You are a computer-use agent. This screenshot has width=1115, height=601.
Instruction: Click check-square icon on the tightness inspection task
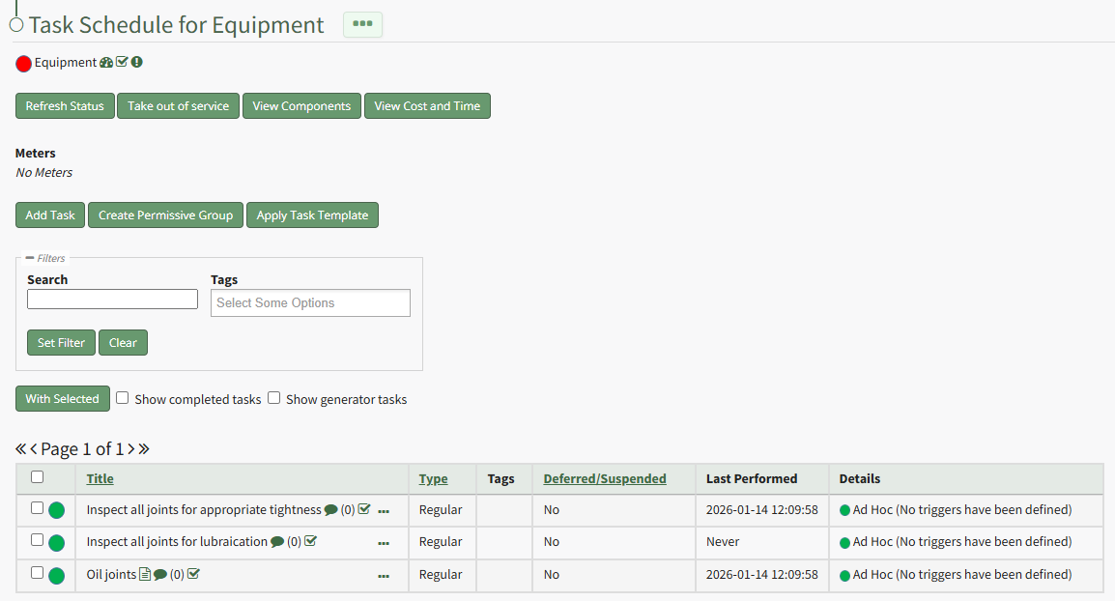click(x=364, y=509)
